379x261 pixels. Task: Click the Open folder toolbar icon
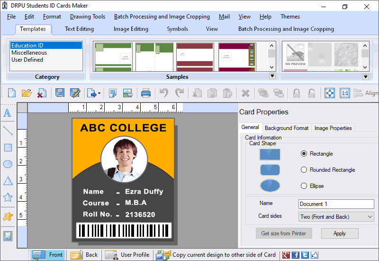(27, 93)
